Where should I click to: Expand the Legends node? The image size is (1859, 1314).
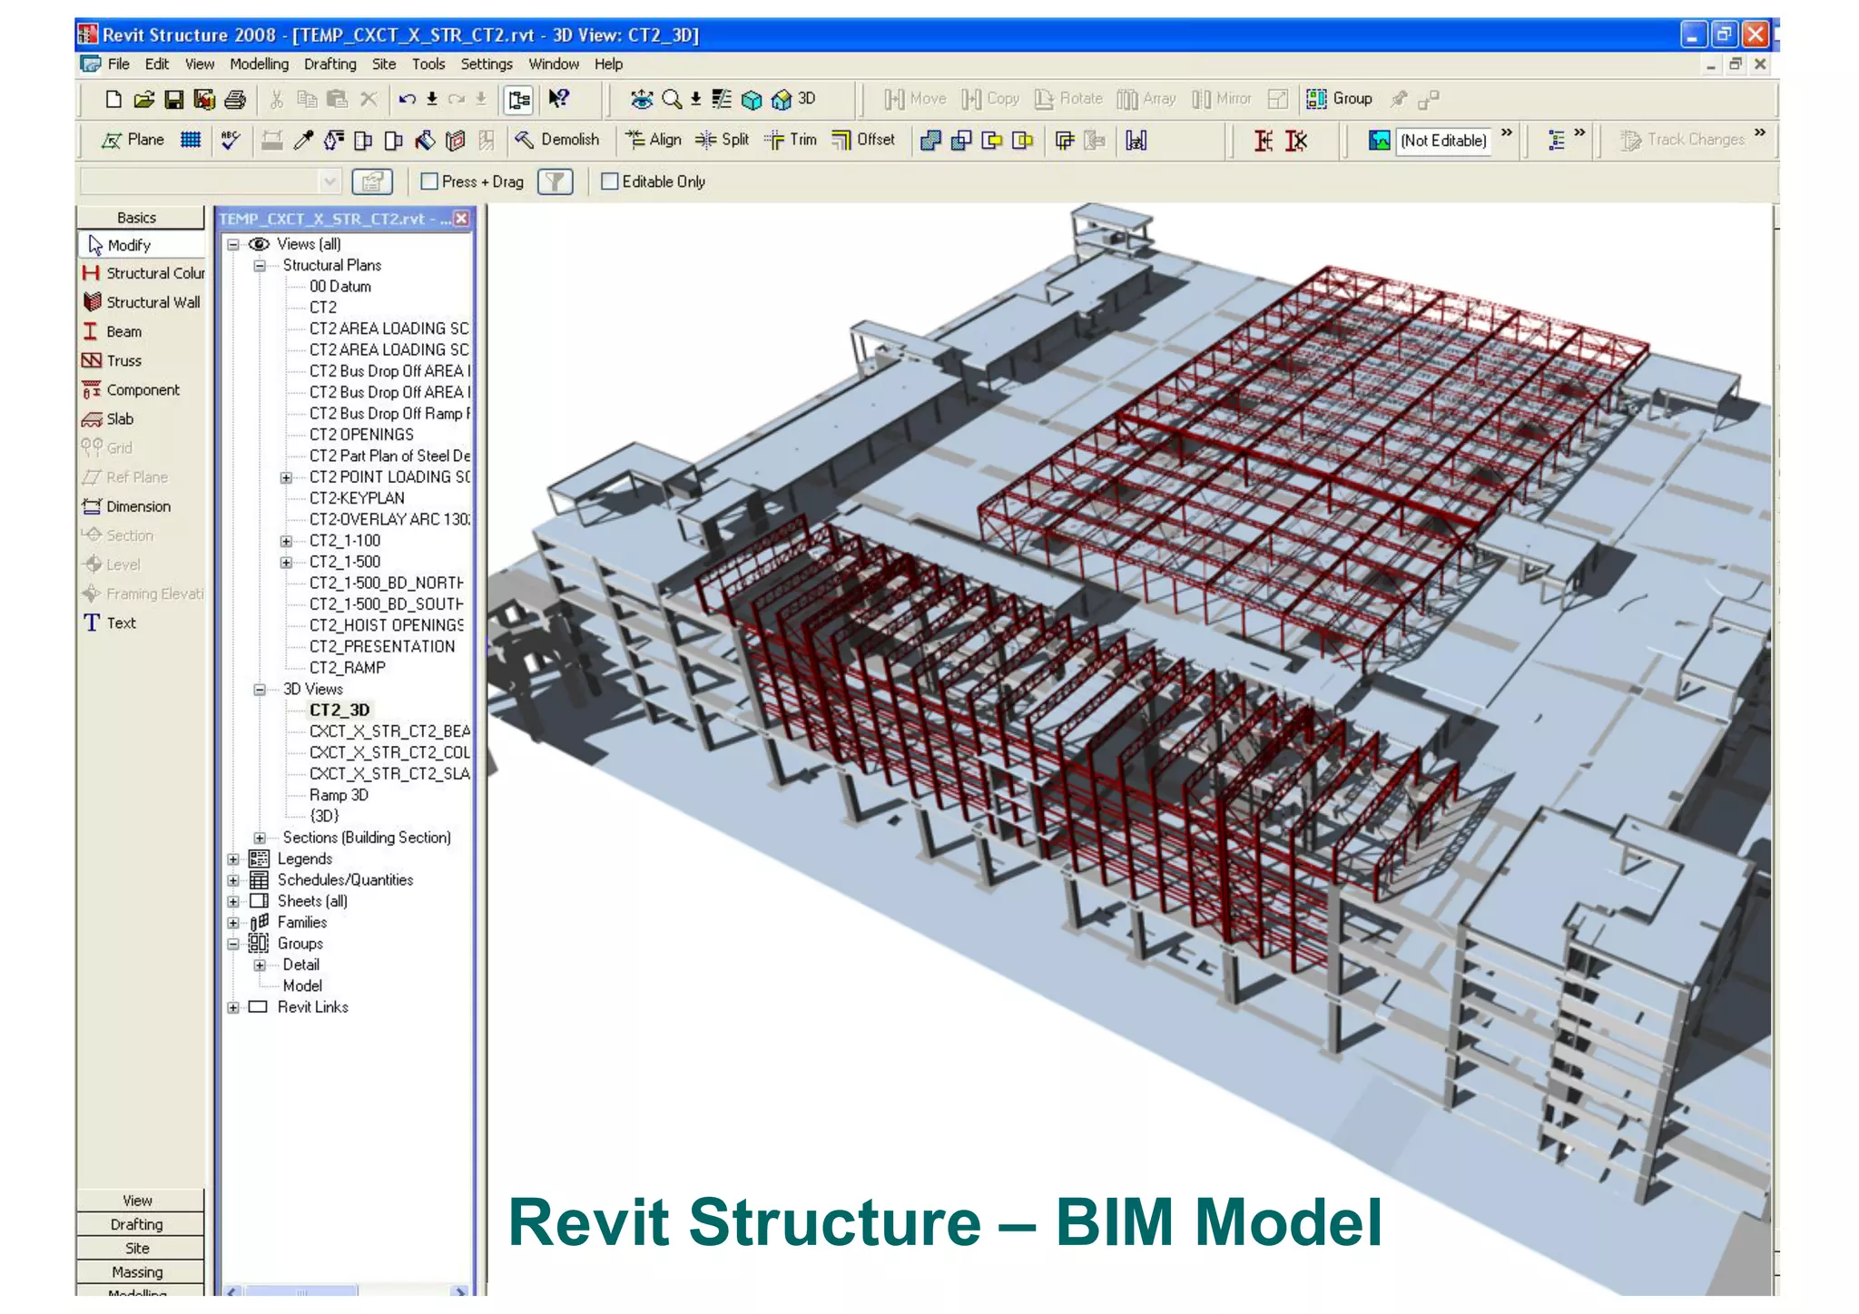233,859
